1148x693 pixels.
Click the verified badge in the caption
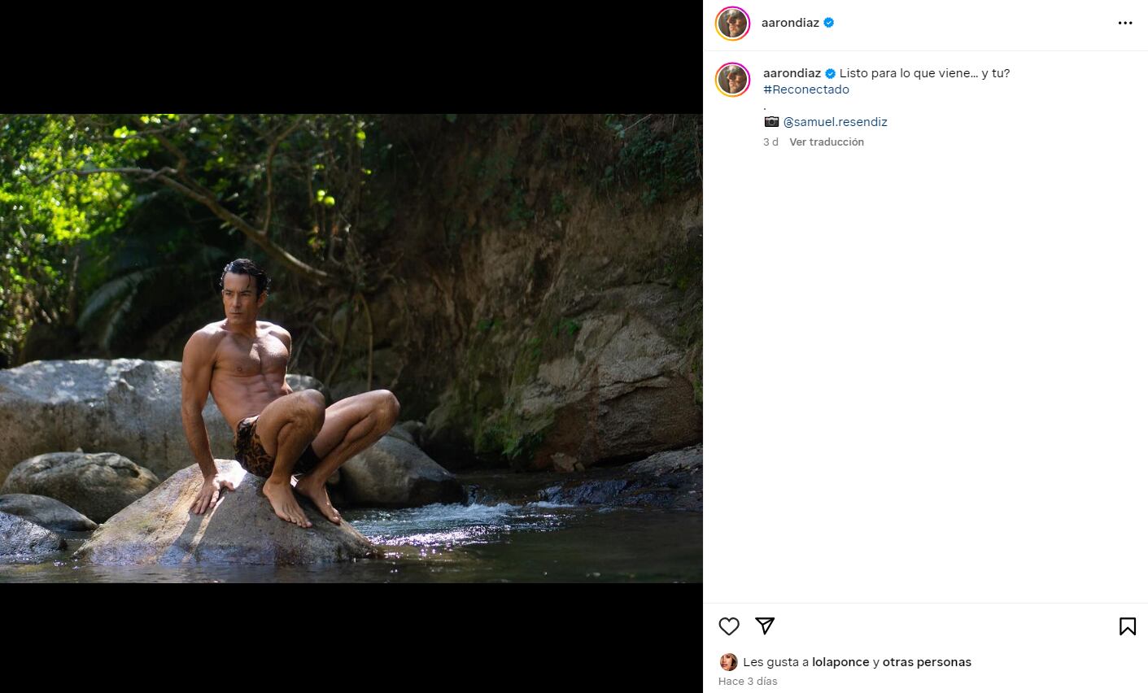[831, 73]
